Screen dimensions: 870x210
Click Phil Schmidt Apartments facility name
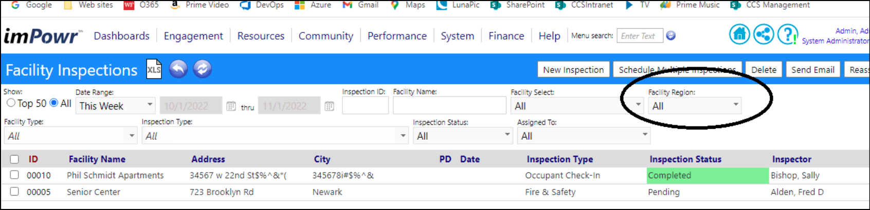(x=115, y=175)
